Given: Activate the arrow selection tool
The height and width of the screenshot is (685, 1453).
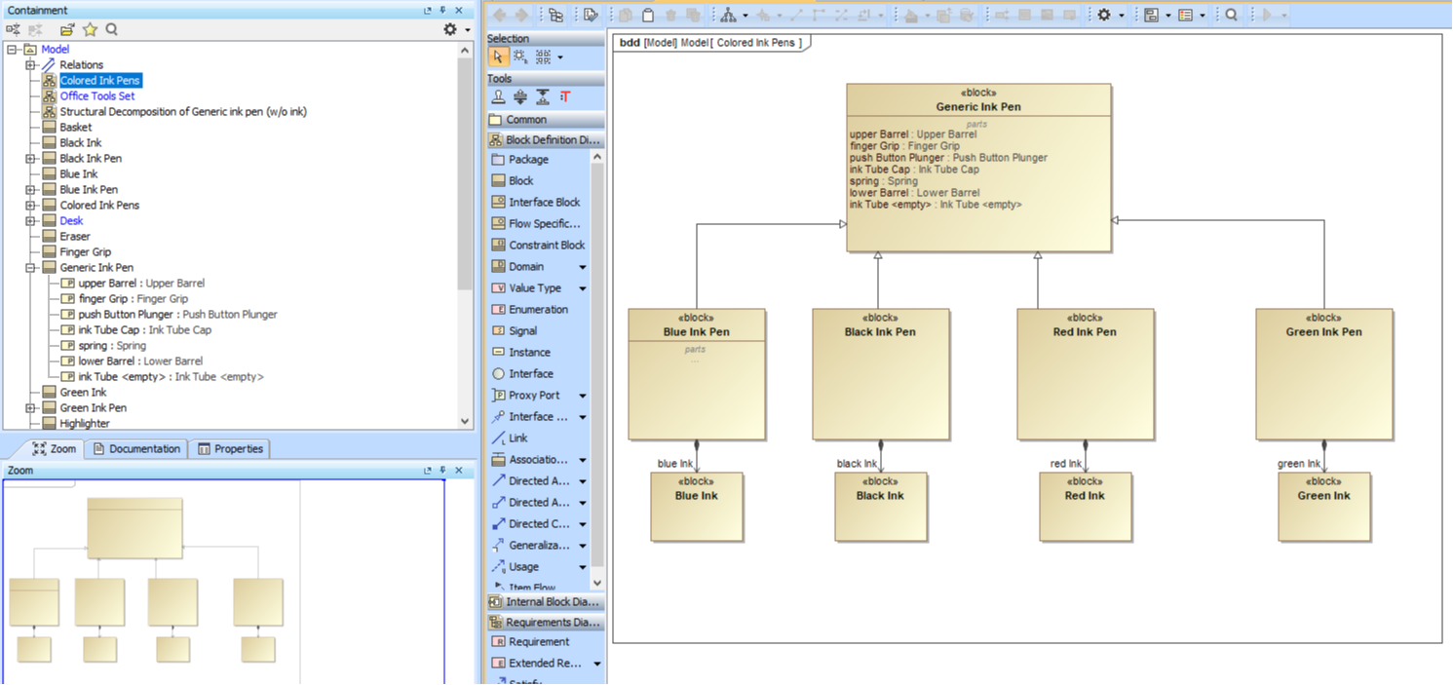Looking at the screenshot, I should (x=498, y=57).
